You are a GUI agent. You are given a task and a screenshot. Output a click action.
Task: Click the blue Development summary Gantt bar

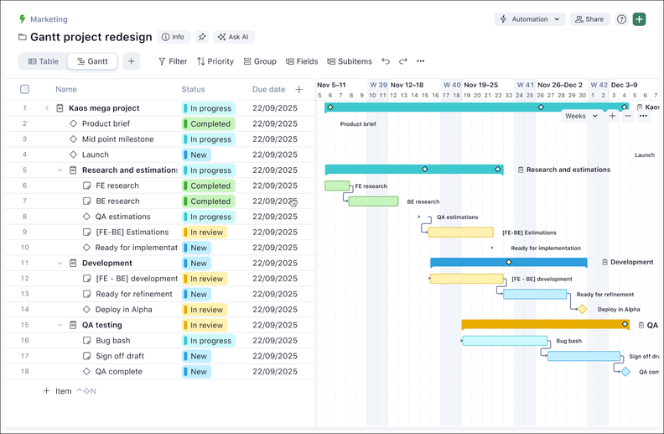tap(509, 263)
